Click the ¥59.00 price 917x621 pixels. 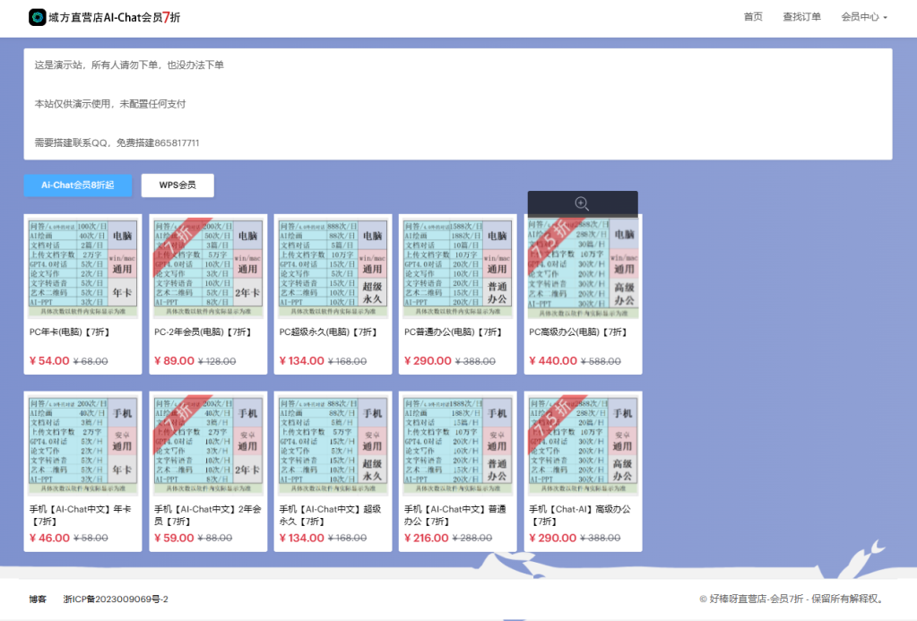pyautogui.click(x=174, y=538)
